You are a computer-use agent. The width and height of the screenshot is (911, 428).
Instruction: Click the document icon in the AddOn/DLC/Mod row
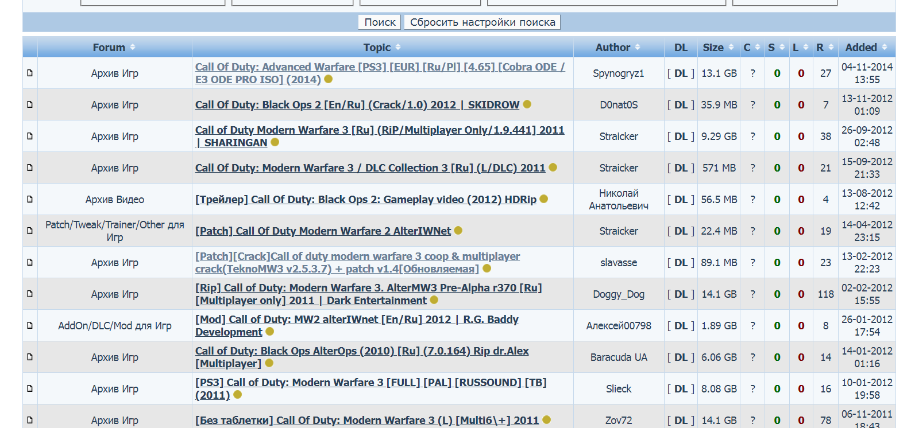30,325
